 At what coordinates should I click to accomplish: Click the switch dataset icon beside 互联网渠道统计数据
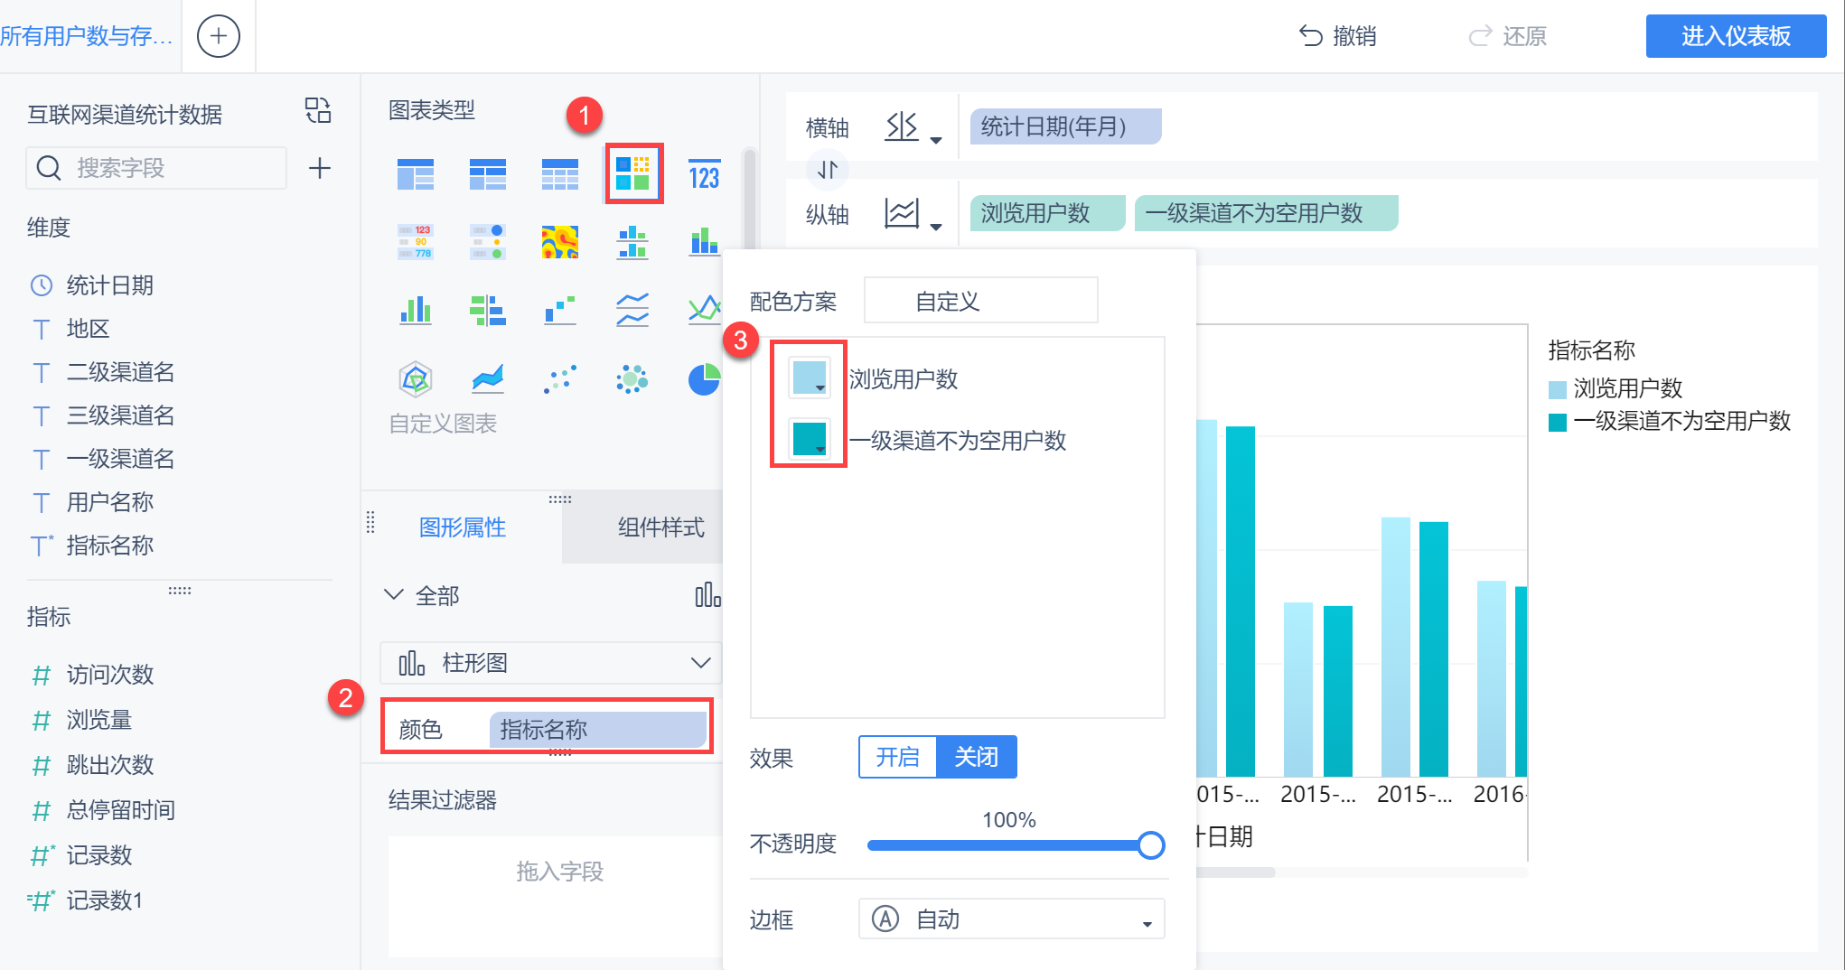pos(318,111)
